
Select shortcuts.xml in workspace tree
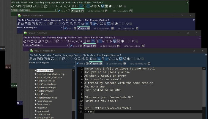(x=43, y=114)
